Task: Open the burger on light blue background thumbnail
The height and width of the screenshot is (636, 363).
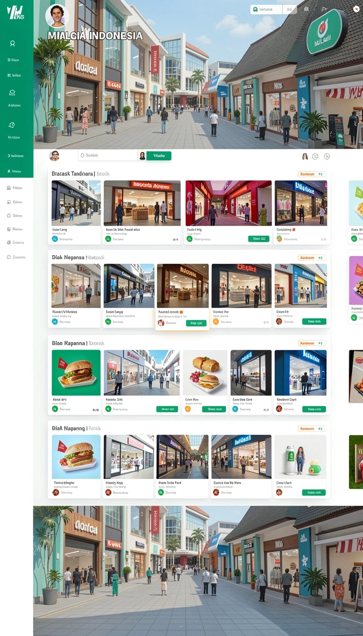Action: (76, 457)
